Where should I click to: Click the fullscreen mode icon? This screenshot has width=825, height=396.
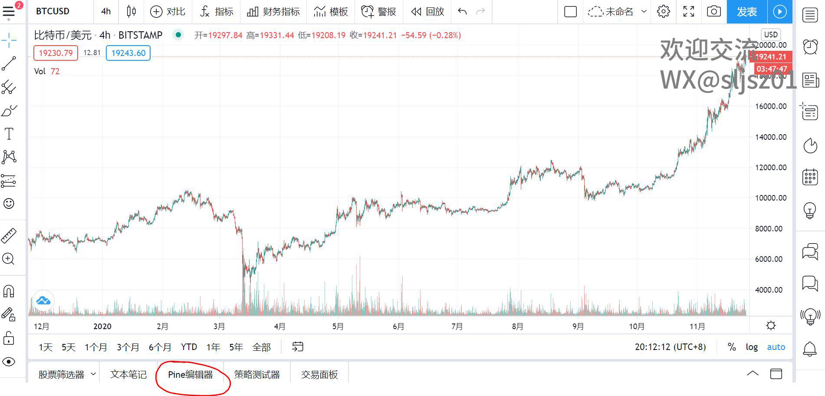(688, 12)
